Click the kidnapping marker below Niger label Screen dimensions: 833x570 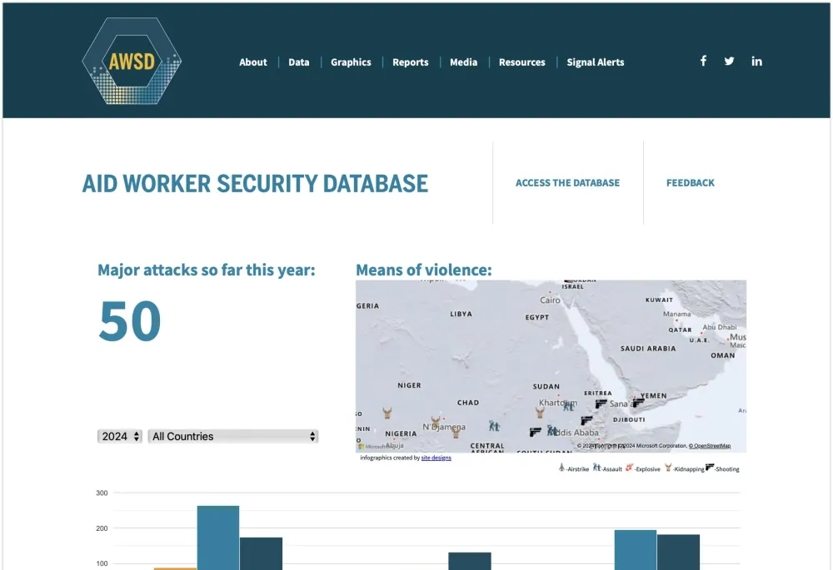coord(387,413)
